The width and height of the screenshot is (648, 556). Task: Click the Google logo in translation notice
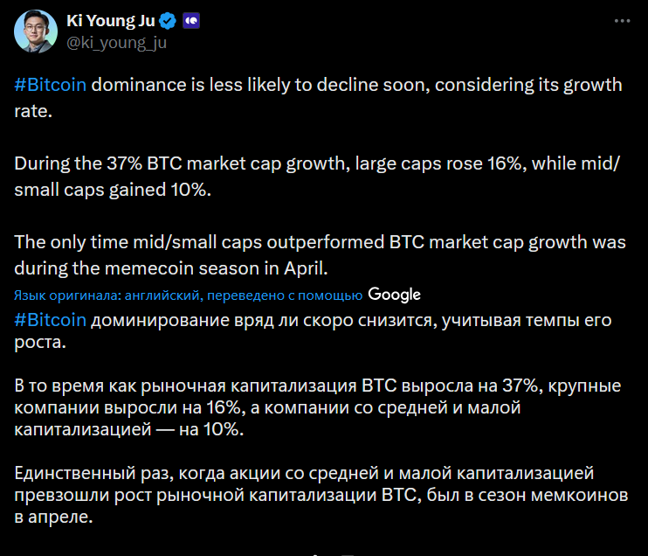pos(394,295)
